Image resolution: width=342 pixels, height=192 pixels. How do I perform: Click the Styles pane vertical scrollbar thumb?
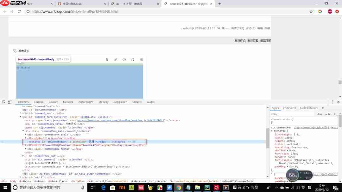tap(340, 120)
